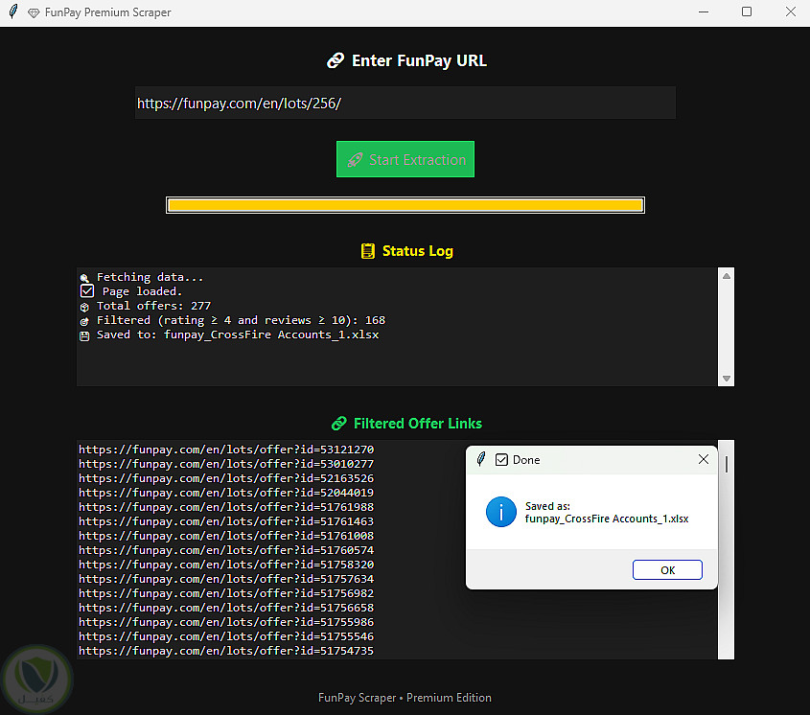Click the FunPay URL input field
This screenshot has height=715, width=810.
click(405, 103)
